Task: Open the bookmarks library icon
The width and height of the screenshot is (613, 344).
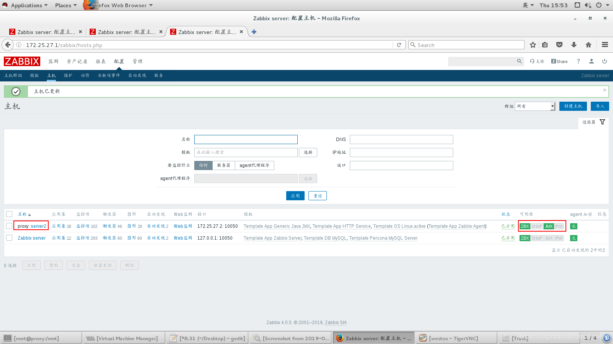Action: click(545, 45)
